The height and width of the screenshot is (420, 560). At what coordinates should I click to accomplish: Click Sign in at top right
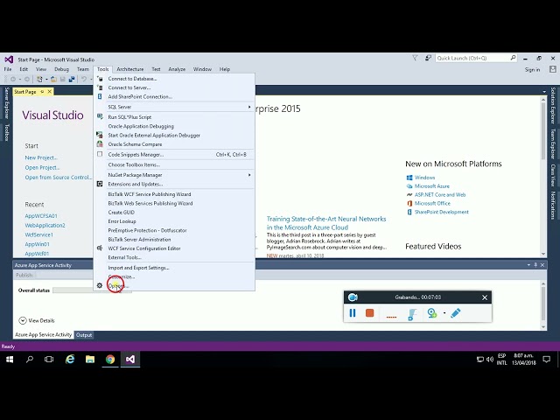(x=532, y=70)
